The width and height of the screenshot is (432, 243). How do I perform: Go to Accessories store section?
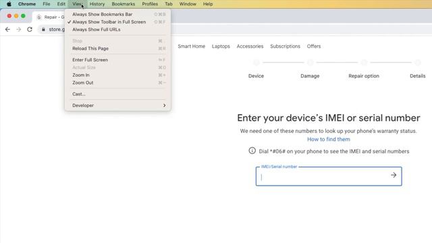[250, 47]
